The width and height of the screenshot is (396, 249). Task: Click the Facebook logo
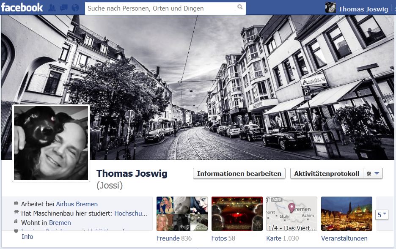click(22, 7)
